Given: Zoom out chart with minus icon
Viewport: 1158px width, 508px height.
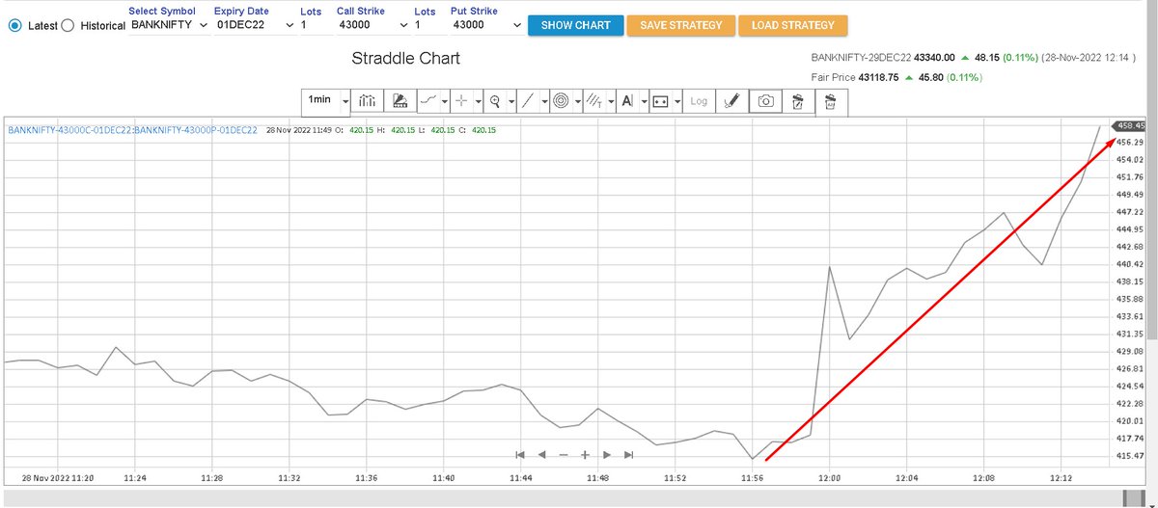Looking at the screenshot, I should pos(563,454).
